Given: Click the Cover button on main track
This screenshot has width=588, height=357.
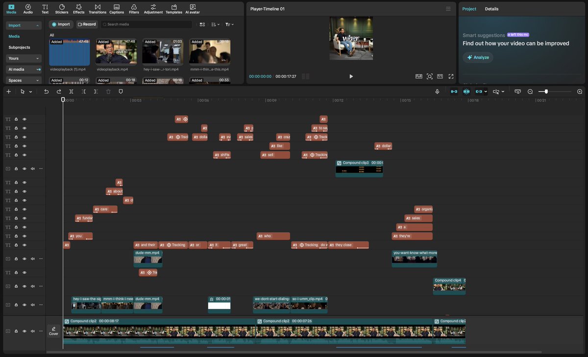Looking at the screenshot, I should click(53, 331).
